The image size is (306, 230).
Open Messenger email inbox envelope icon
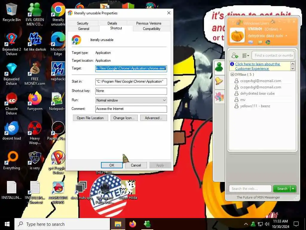coord(251,42)
